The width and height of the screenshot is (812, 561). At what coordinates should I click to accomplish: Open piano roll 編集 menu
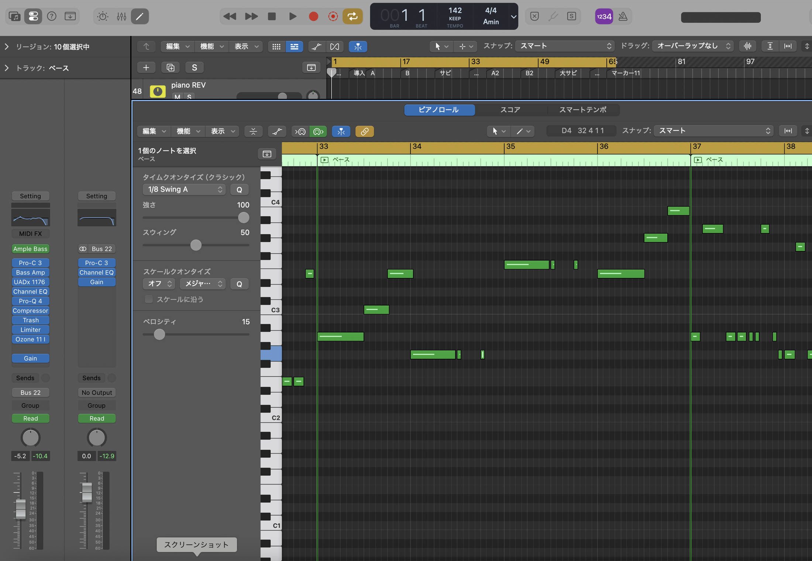[154, 131]
